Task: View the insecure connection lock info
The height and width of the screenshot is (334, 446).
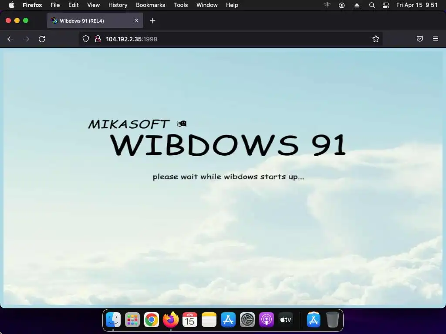Action: pos(98,39)
